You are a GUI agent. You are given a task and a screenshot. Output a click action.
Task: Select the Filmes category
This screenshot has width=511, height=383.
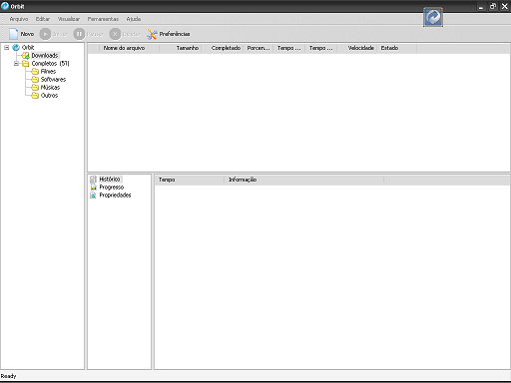coord(48,72)
